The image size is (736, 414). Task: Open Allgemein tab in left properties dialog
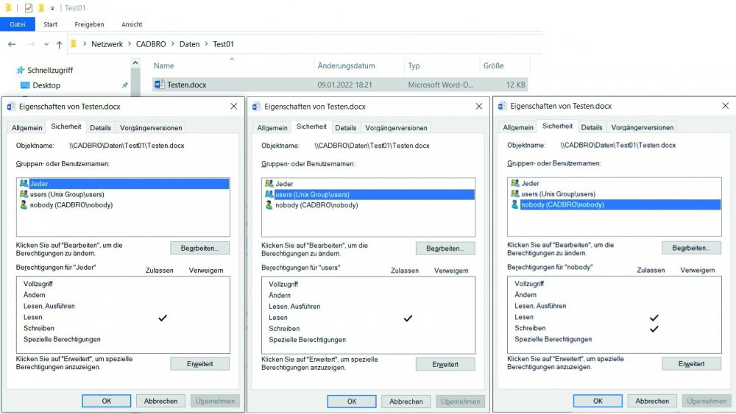[26, 127]
